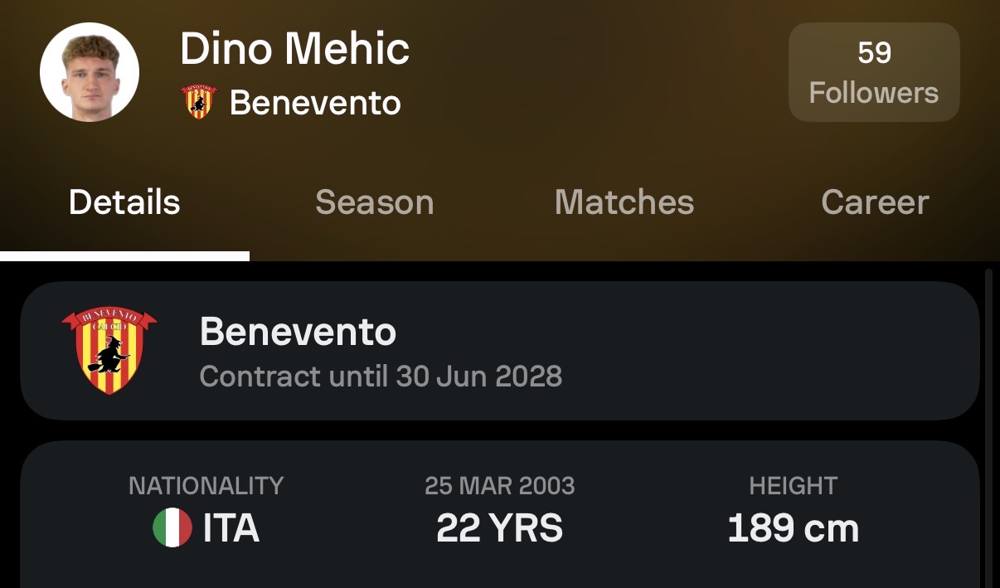The width and height of the screenshot is (1000, 588).
Task: Open the Benevento link under the player name
Action: pyautogui.click(x=315, y=103)
